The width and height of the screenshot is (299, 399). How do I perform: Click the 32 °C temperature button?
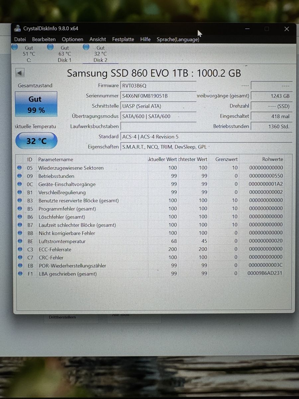pos(36,141)
